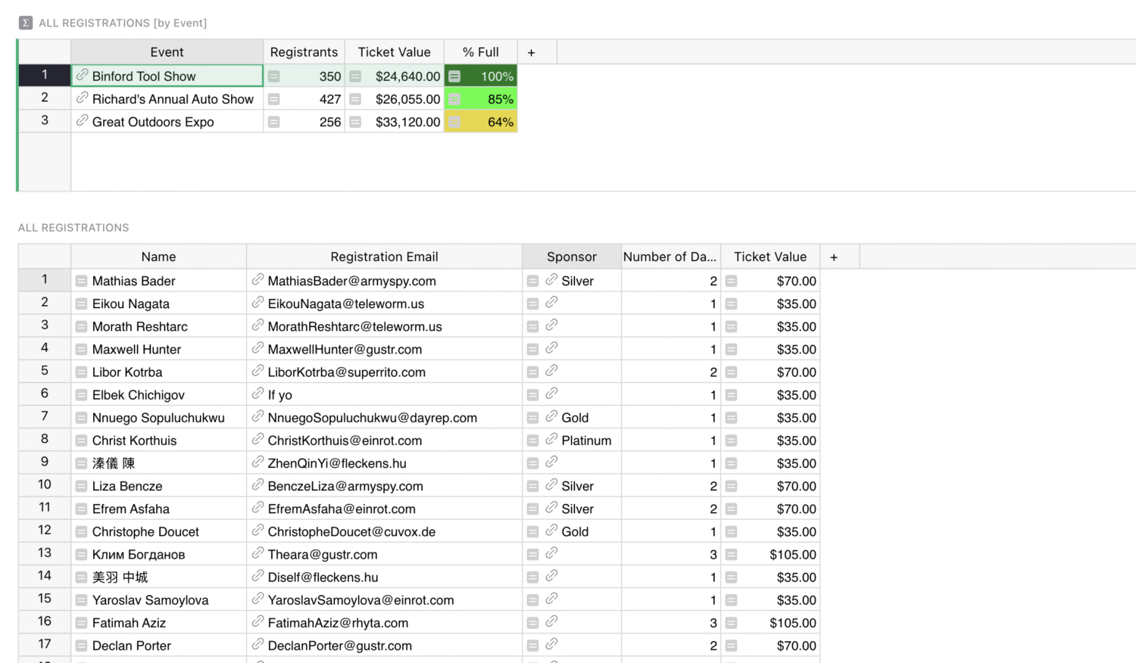Click the ALL REGISTRATIONS [by Event] title
Screen dimensions: 1136x663
(123, 23)
